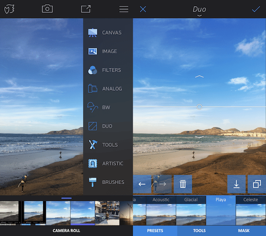Select the Duo split square icon
The image size is (266, 236).
[92, 126]
